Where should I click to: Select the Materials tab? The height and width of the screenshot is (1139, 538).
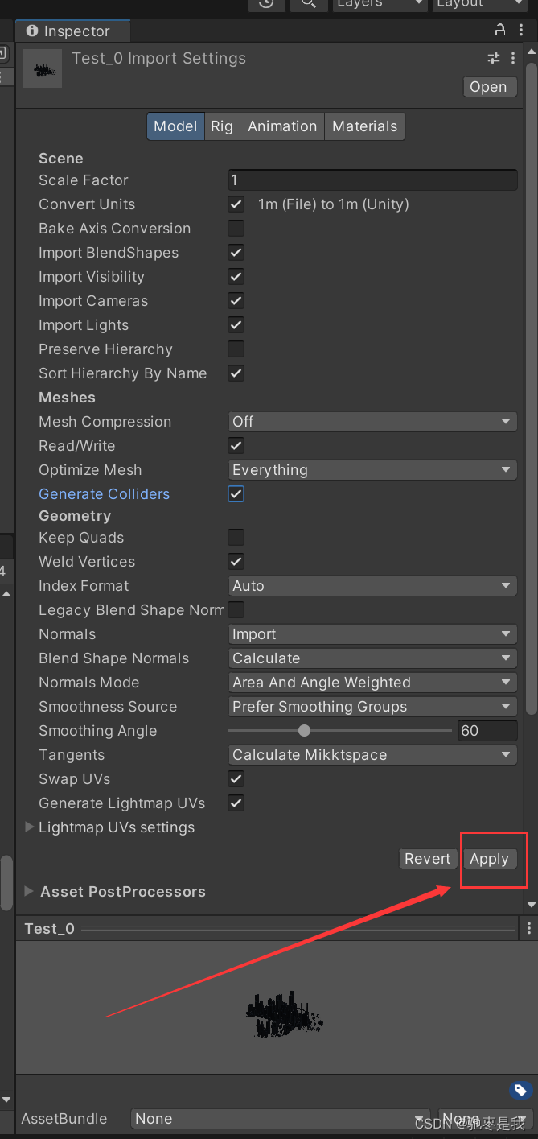(x=364, y=126)
